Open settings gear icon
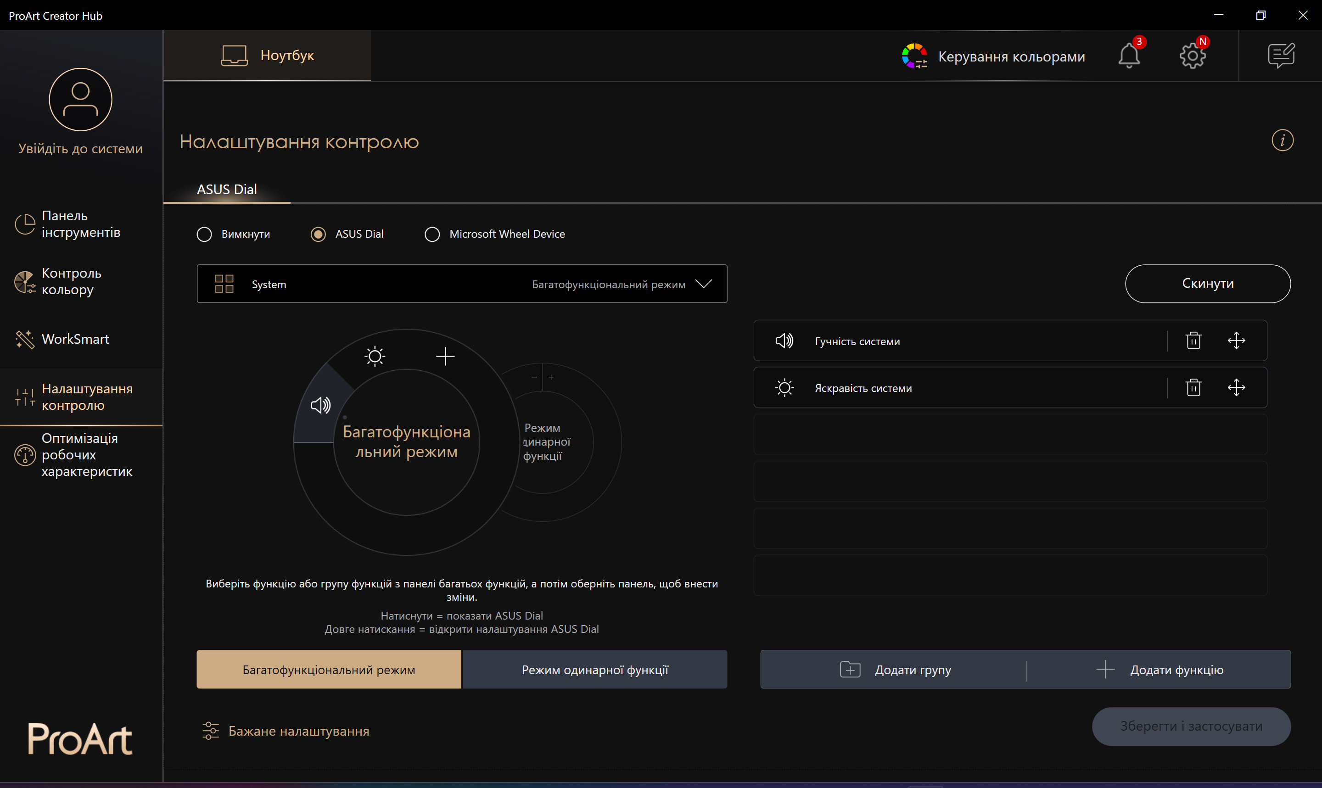1322x788 pixels. coord(1193,56)
